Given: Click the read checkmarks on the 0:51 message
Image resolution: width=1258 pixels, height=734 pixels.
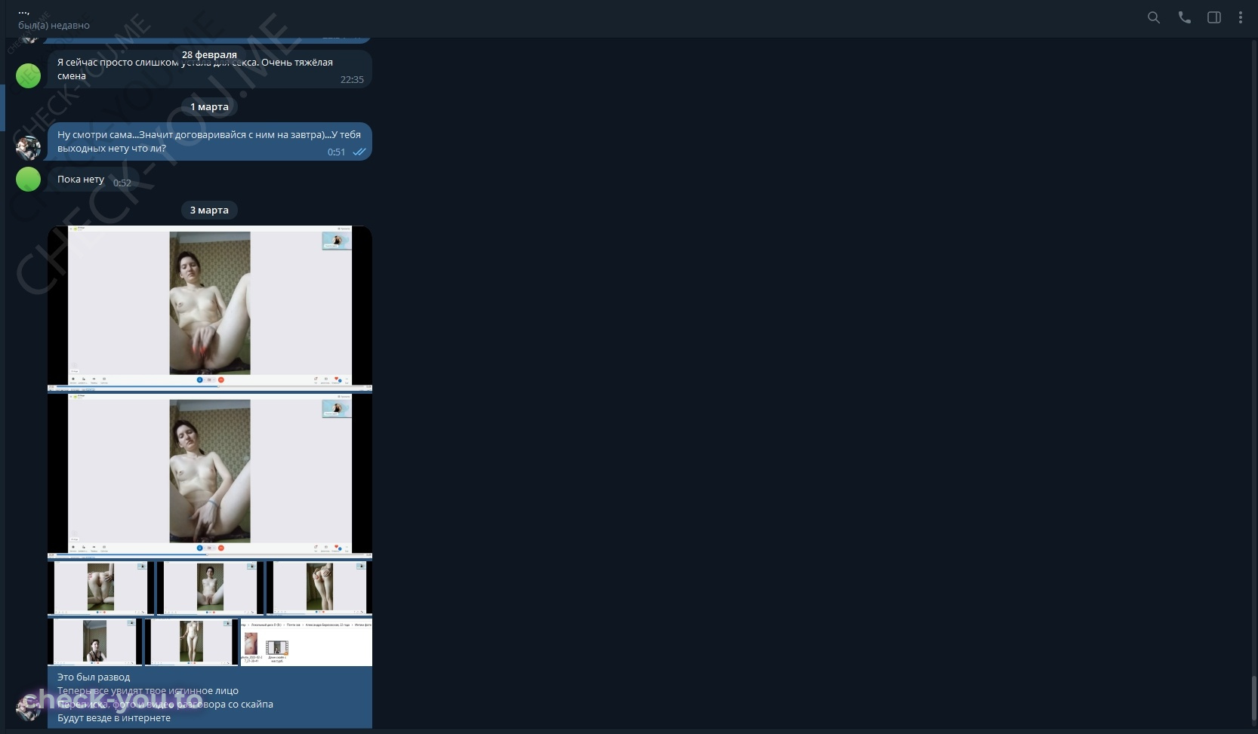Looking at the screenshot, I should [x=359, y=152].
